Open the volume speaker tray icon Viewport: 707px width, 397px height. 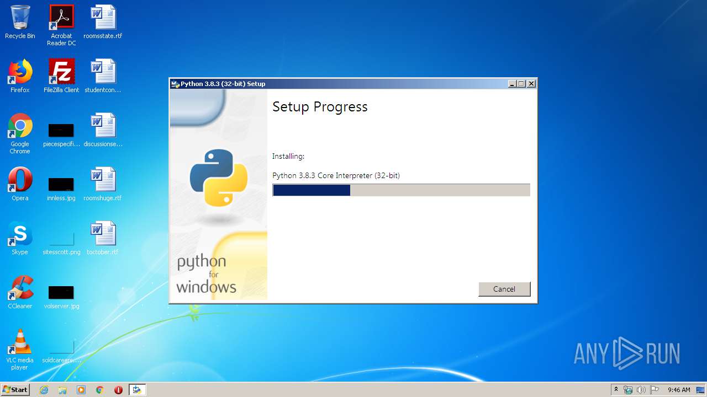click(641, 390)
